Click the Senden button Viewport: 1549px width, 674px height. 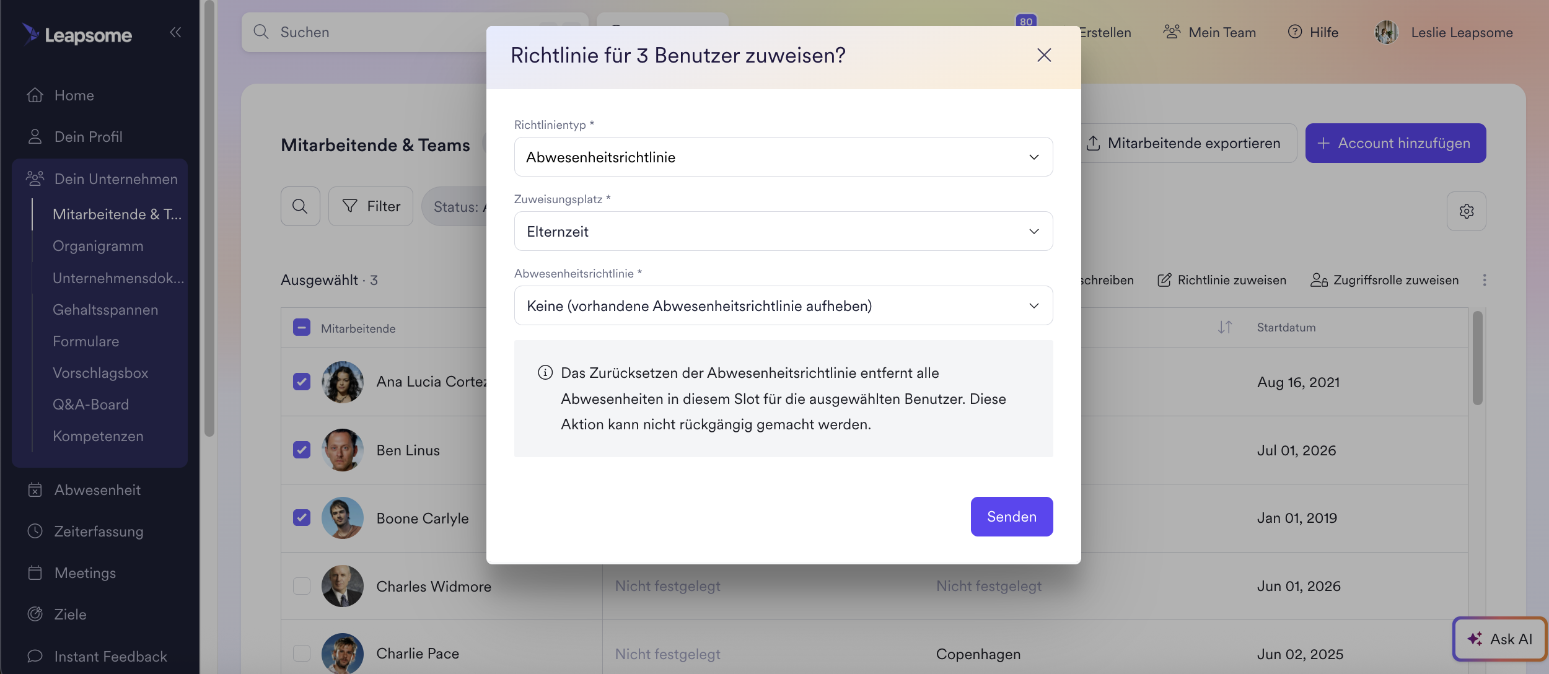(1011, 517)
